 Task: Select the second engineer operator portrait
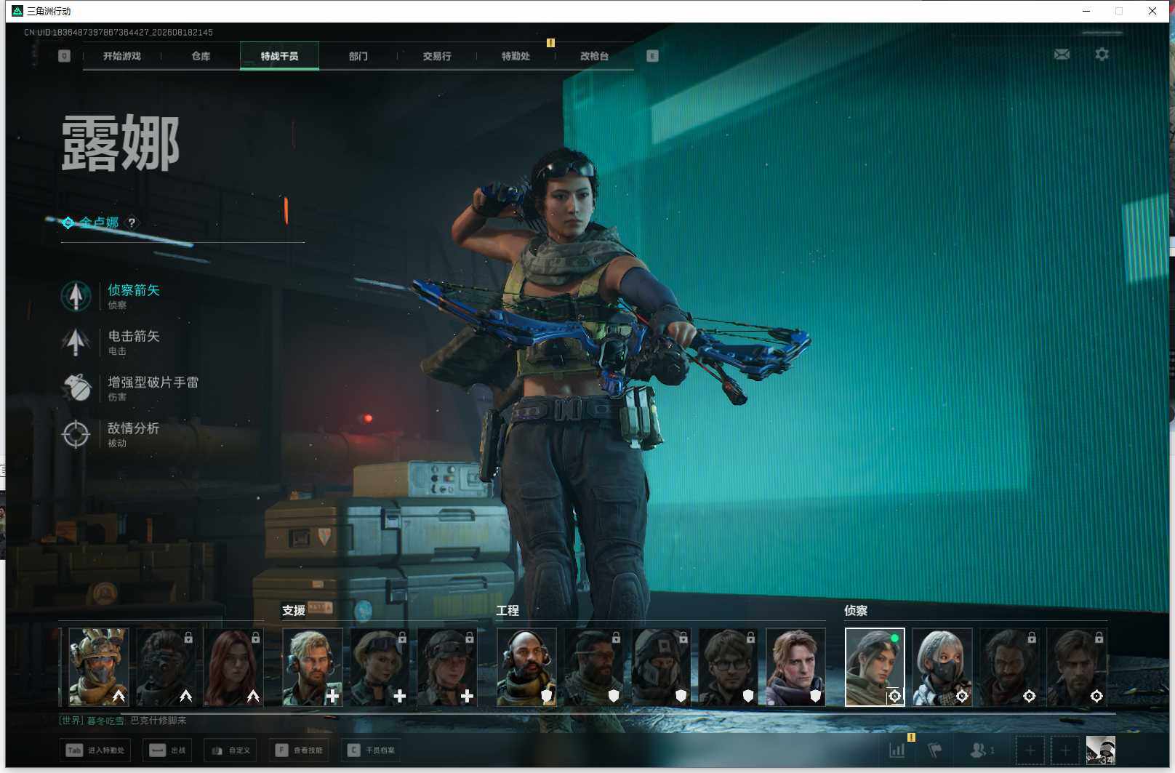[593, 667]
